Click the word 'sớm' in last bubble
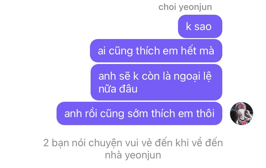 [137, 113]
